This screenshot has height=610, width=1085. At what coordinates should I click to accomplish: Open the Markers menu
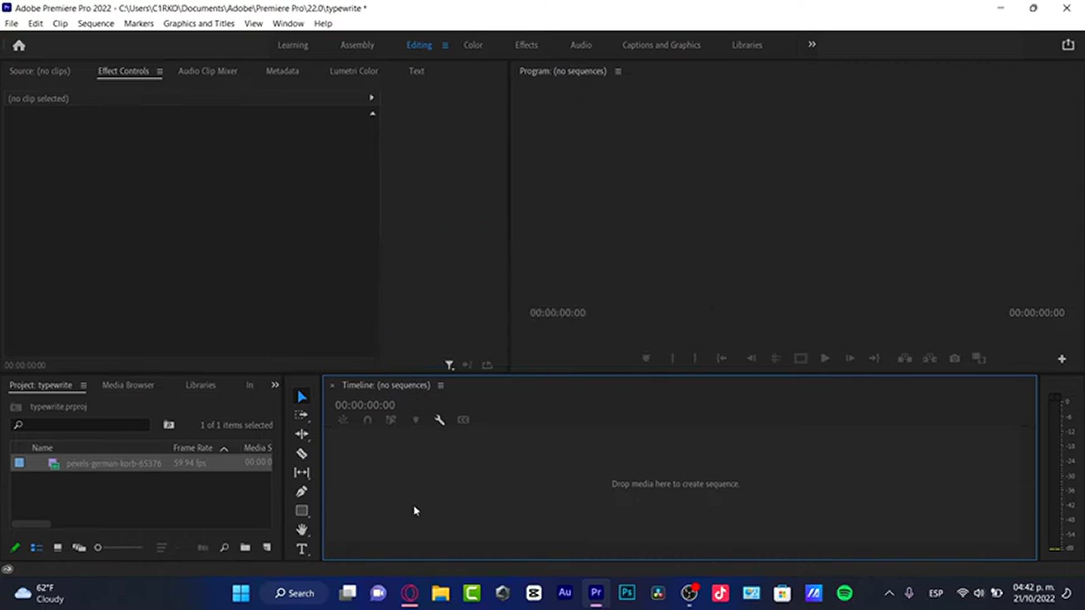(x=138, y=23)
